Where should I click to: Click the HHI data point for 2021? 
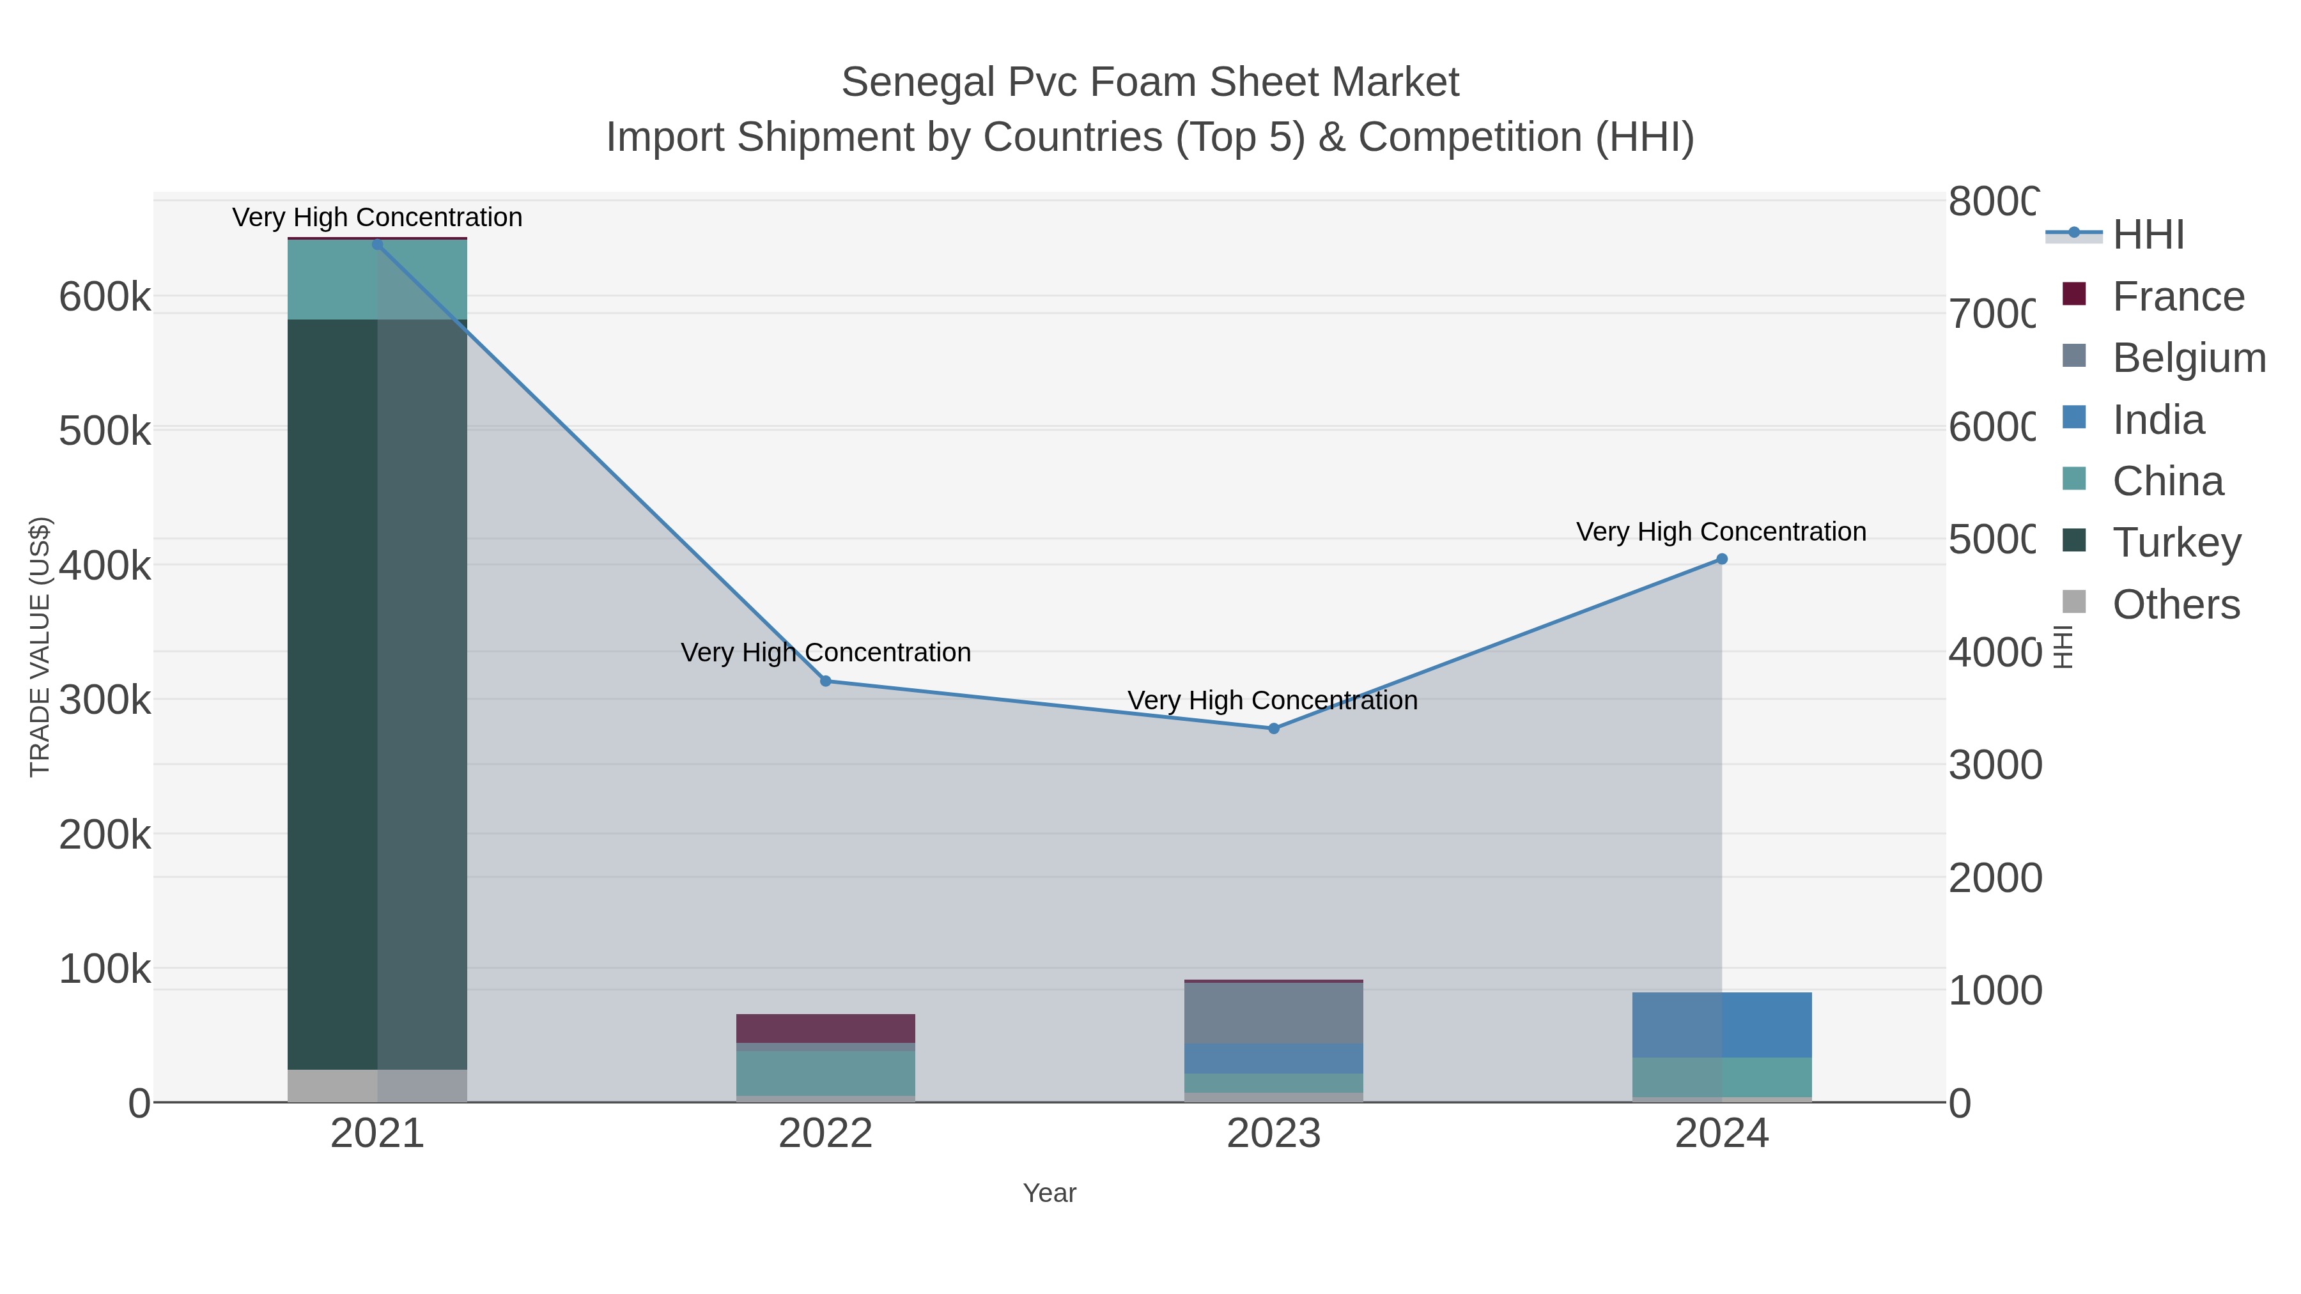coord(377,245)
